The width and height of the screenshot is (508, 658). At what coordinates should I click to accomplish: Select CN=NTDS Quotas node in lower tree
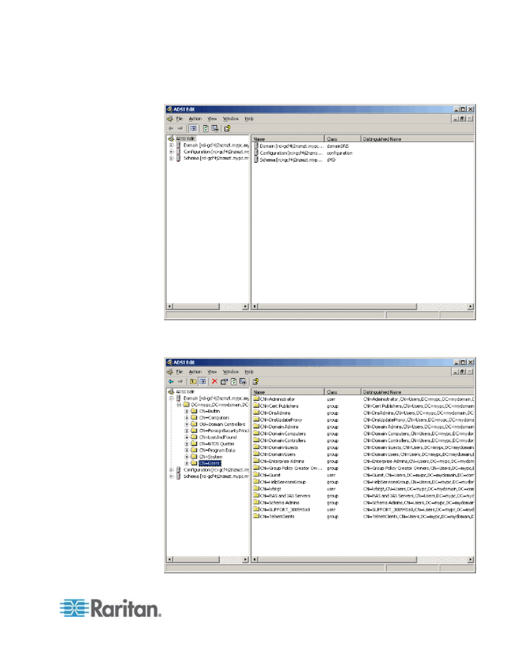pyautogui.click(x=217, y=444)
